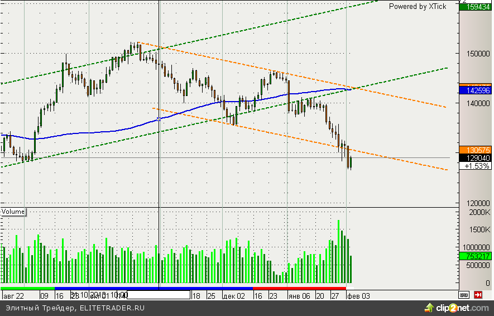This screenshot has width=494, height=316.
Task: Click the Powered by XTick label
Action: 418,6
